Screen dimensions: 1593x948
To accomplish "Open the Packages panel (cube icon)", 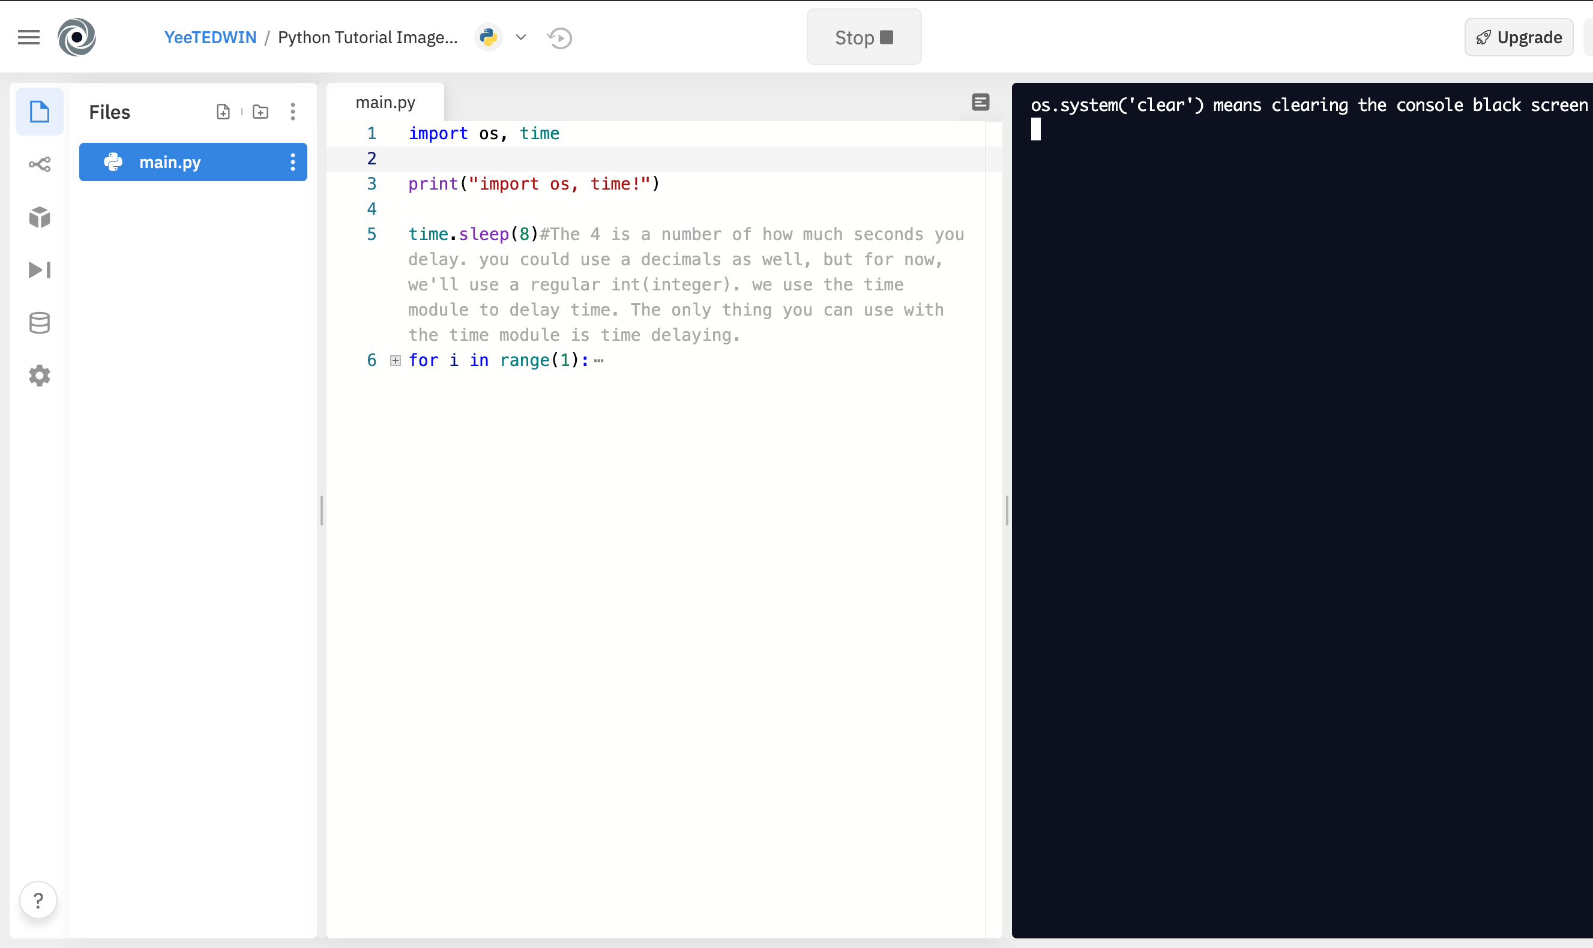I will (x=39, y=217).
